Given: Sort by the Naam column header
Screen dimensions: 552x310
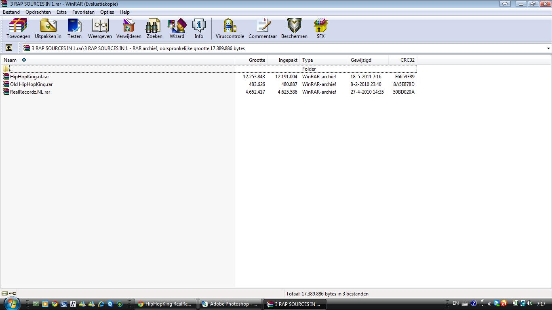Looking at the screenshot, I should point(118,60).
